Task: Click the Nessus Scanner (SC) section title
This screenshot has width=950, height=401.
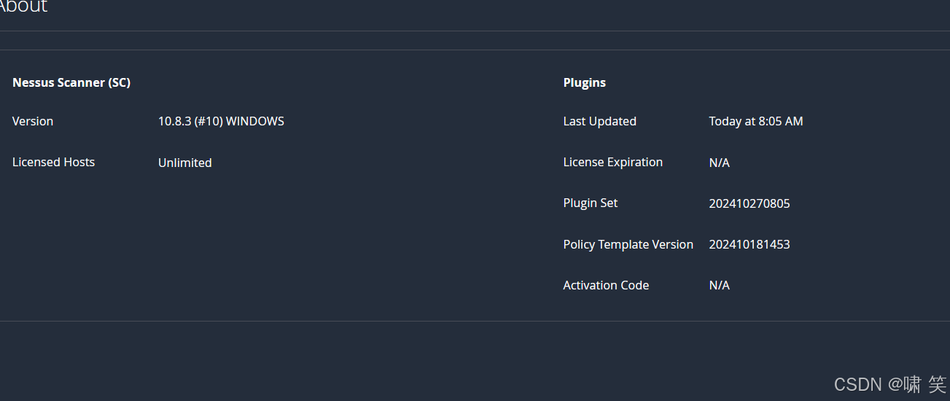Action: (x=71, y=83)
